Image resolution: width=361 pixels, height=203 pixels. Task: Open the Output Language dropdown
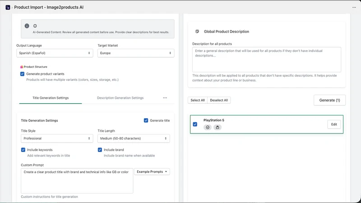[x=55, y=53]
